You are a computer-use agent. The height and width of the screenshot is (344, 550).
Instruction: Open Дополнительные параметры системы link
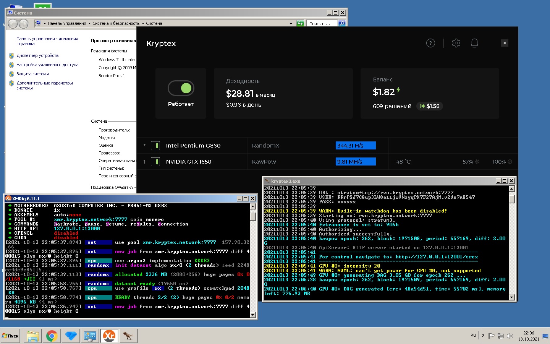click(x=45, y=86)
